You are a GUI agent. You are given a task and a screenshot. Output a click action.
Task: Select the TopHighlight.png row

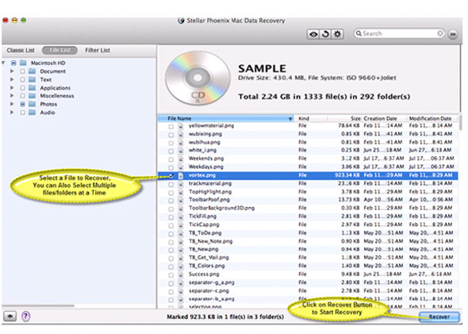pyautogui.click(x=308, y=192)
